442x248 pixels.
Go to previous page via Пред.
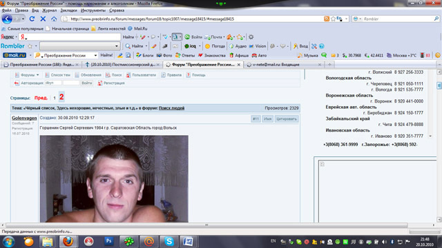41,98
